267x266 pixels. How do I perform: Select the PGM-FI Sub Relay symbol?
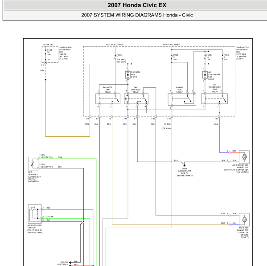click(182, 99)
